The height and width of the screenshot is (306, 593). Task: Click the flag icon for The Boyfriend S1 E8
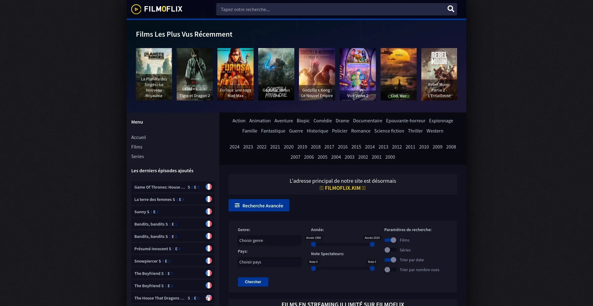tap(209, 285)
